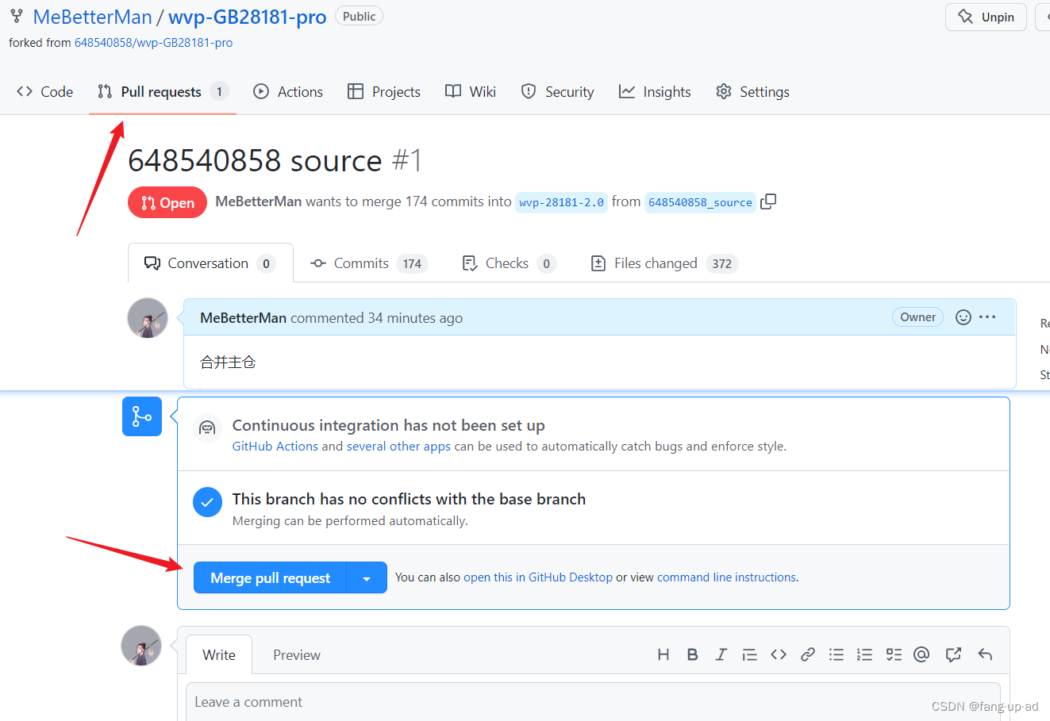Open the Pull requests tab

[x=163, y=92]
